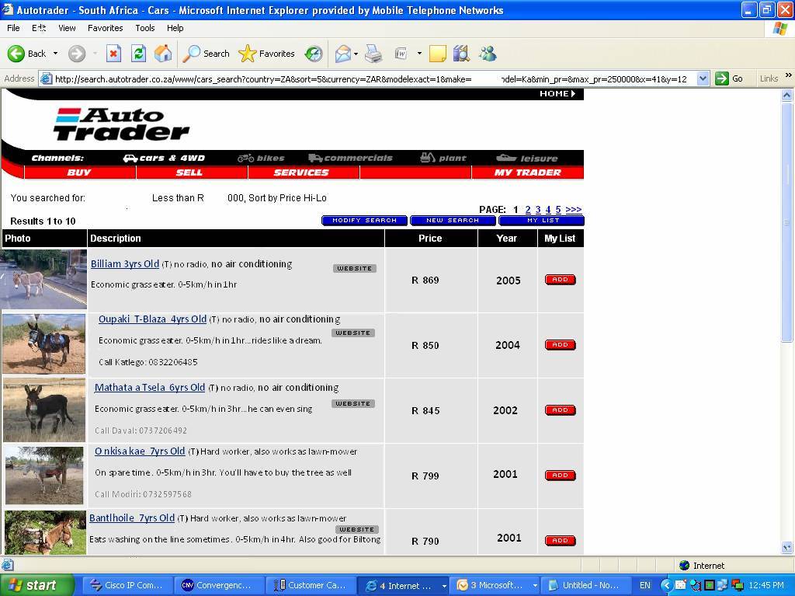Click the MODIFY SEARCH button
Screen dimensions: 795x596
[x=364, y=221]
